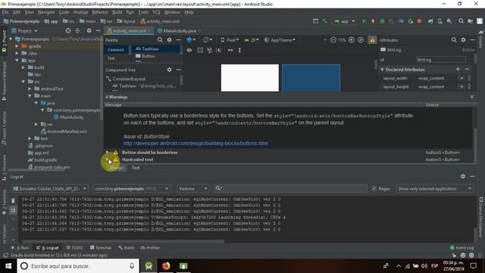Open the design surface layers dropdown

191,40
